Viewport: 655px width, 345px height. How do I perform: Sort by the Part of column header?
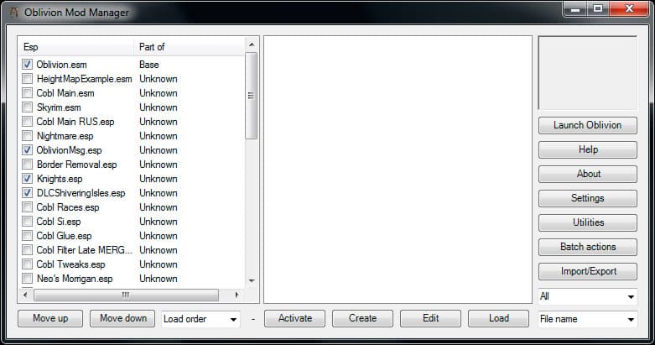tap(190, 47)
